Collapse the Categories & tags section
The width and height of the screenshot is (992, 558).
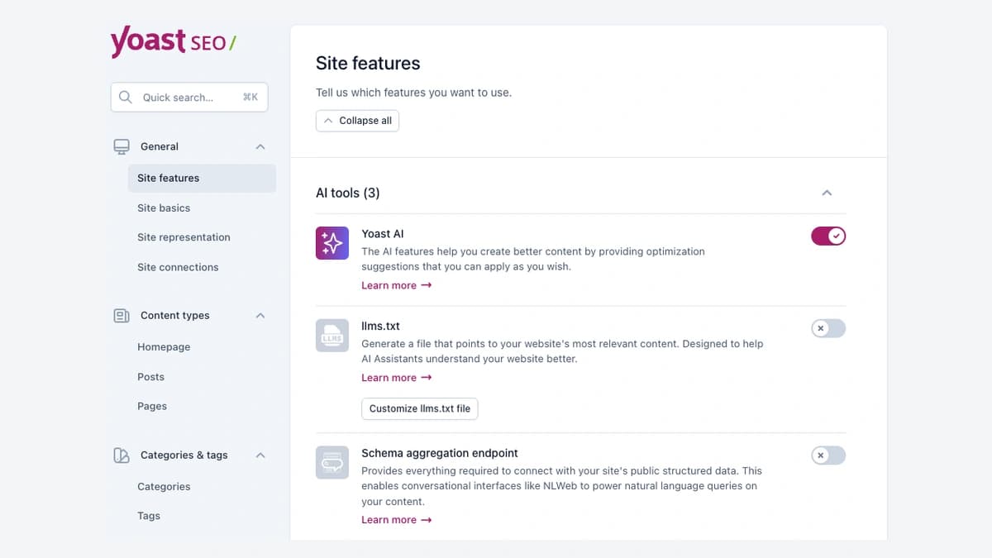coord(260,455)
